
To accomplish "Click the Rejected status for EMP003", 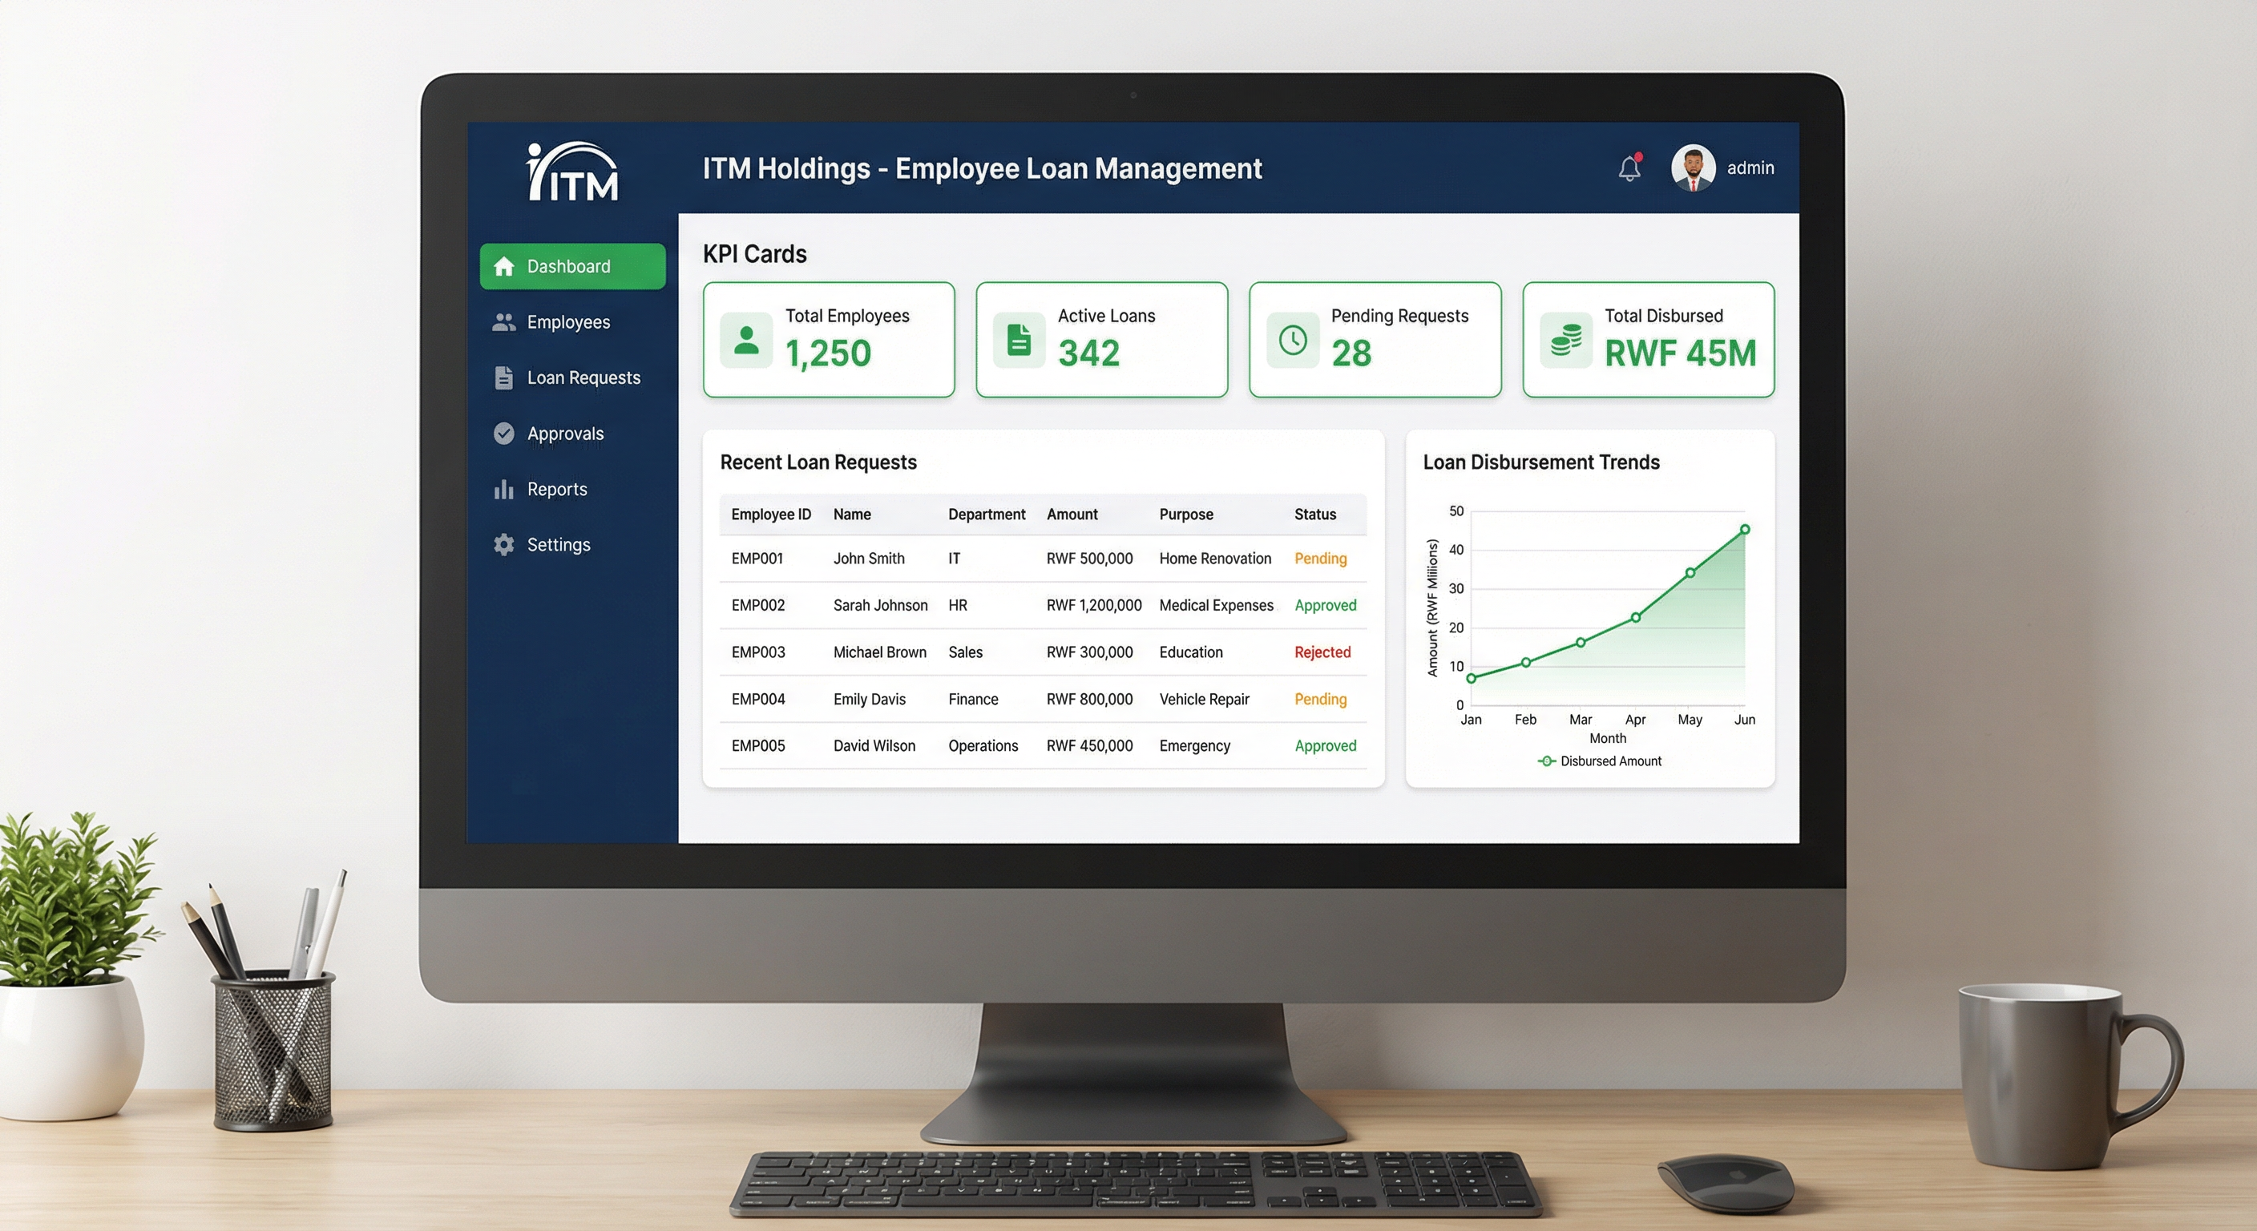I will point(1322,652).
